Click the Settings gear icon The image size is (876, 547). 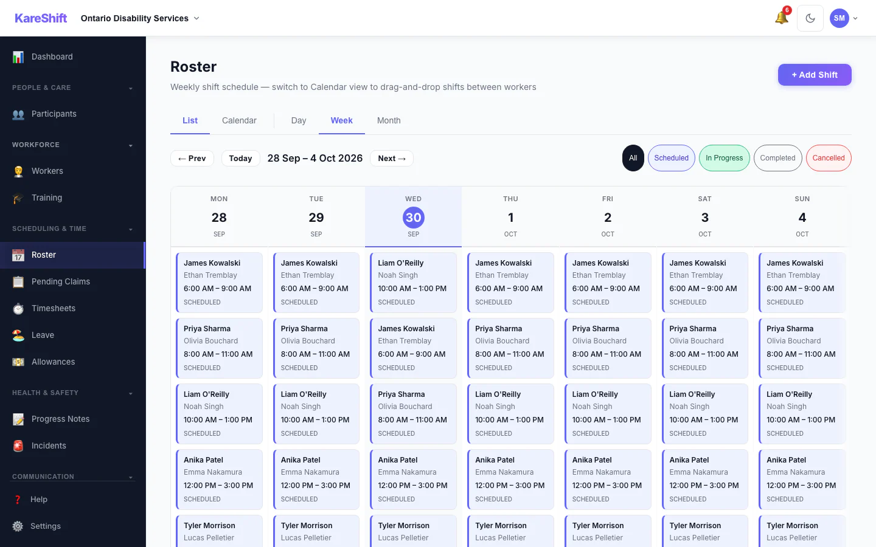(x=18, y=526)
